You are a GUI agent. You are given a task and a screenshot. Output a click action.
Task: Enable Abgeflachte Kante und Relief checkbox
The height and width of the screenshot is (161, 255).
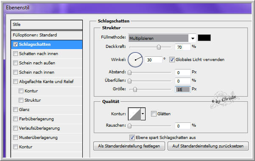point(15,81)
